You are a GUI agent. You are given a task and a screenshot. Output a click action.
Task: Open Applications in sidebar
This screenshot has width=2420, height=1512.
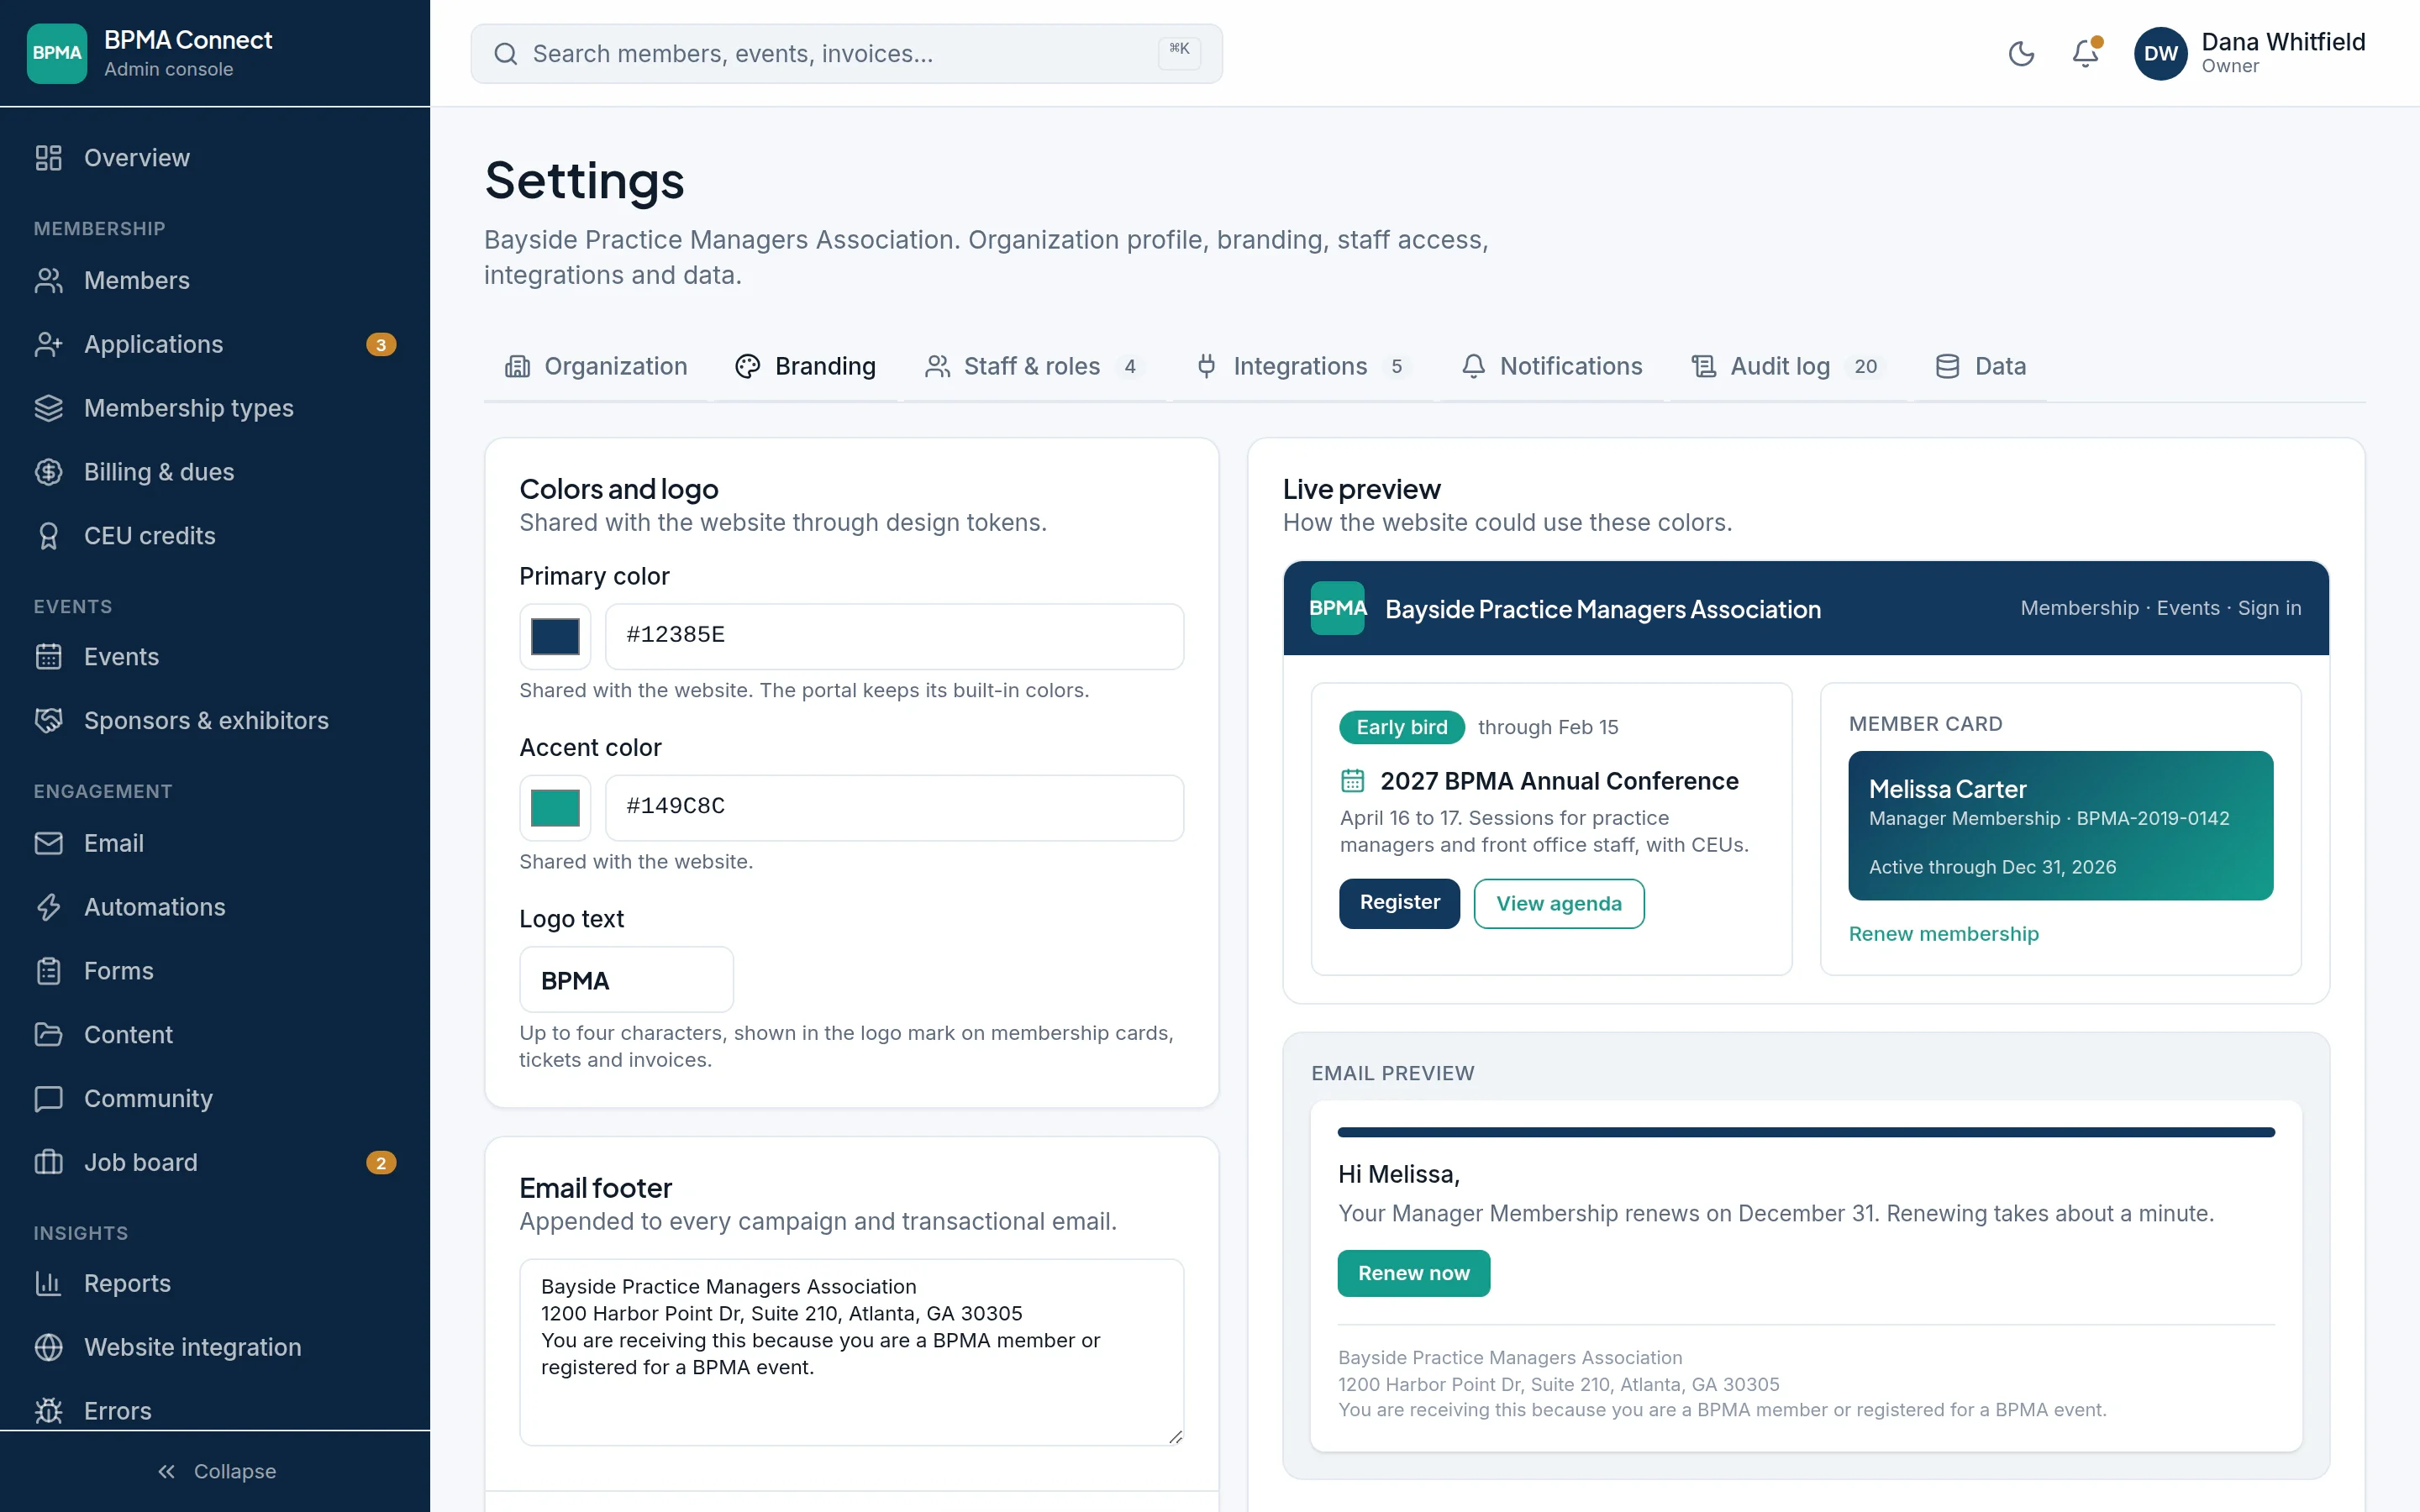pyautogui.click(x=215, y=344)
